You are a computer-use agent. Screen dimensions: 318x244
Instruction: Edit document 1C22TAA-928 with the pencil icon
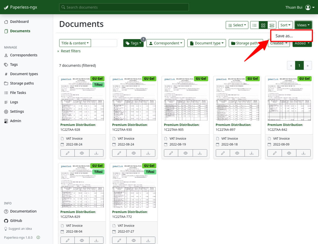coord(67,153)
